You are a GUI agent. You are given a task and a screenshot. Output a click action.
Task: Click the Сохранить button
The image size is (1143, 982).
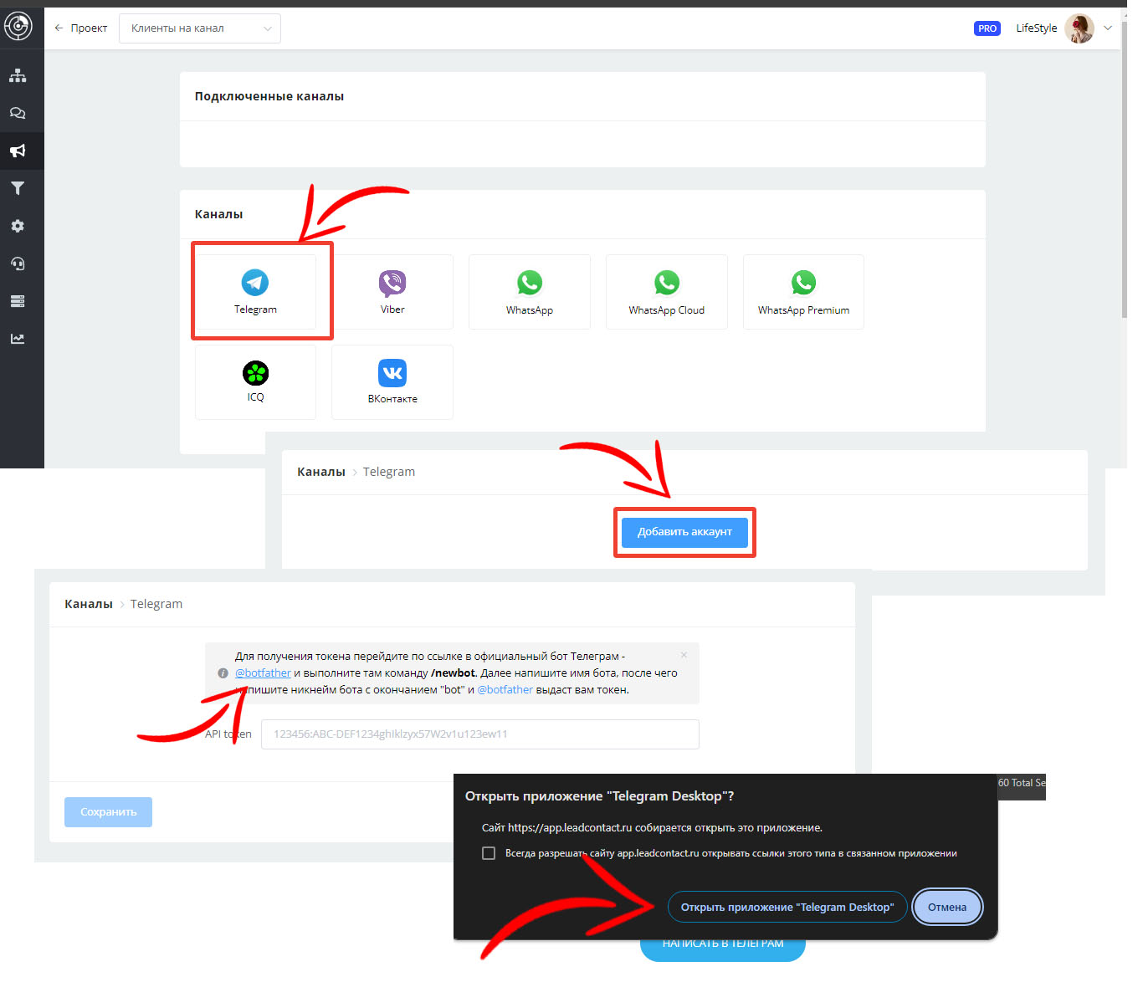(108, 812)
